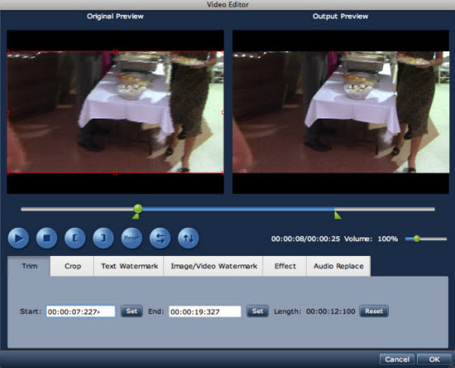Adjust the Volume slider knob
This screenshot has height=368, width=455.
[417, 239]
